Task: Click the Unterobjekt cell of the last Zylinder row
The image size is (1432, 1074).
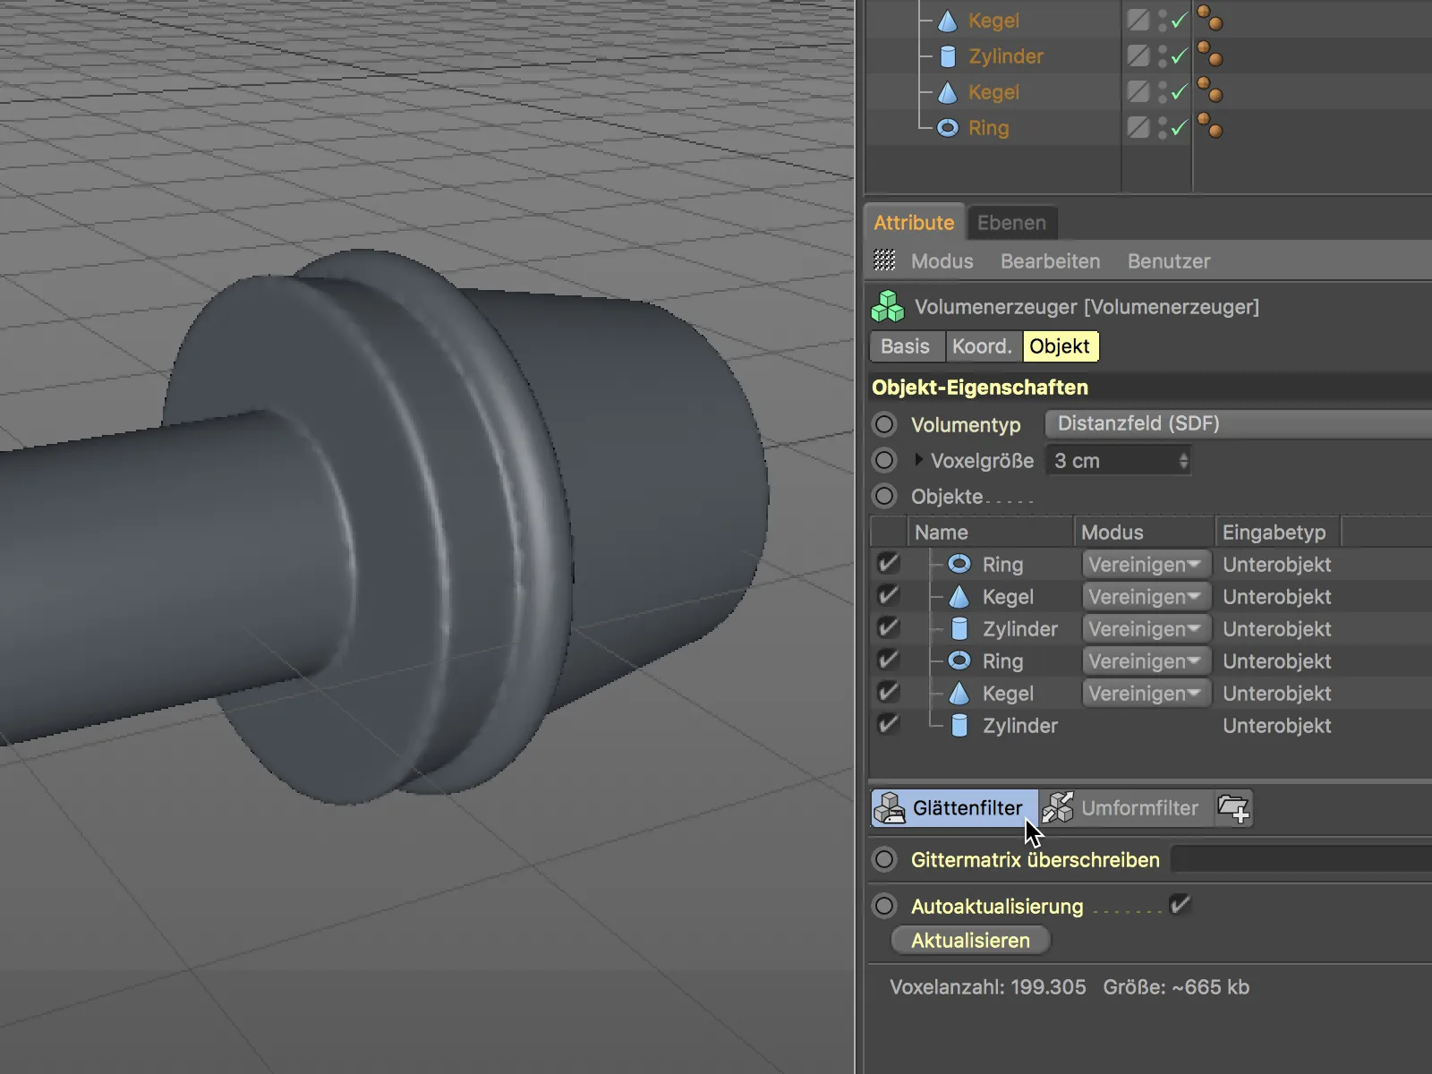Action: click(1277, 726)
